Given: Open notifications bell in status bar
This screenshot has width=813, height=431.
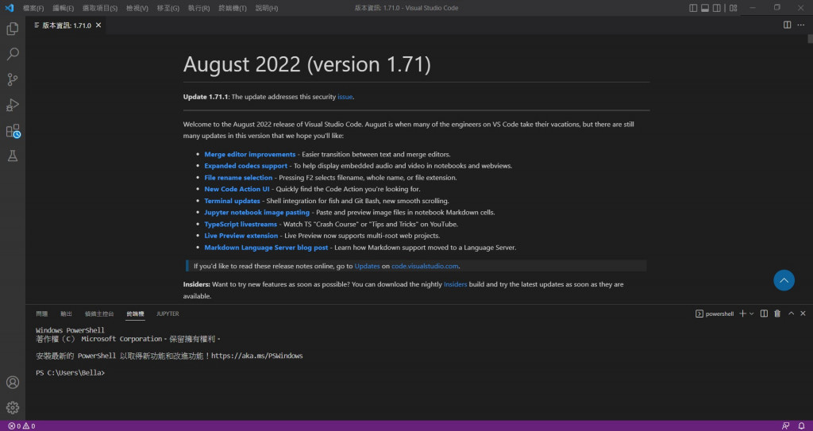Looking at the screenshot, I should (x=802, y=425).
